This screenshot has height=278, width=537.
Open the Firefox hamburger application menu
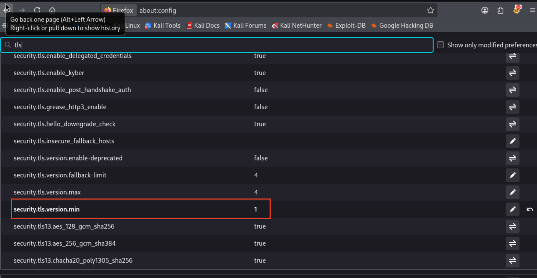coord(532,10)
